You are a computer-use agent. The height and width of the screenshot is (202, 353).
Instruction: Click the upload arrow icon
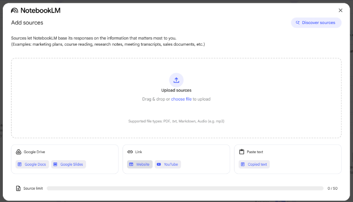(176, 80)
